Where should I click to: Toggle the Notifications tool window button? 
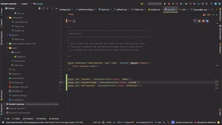point(220,15)
